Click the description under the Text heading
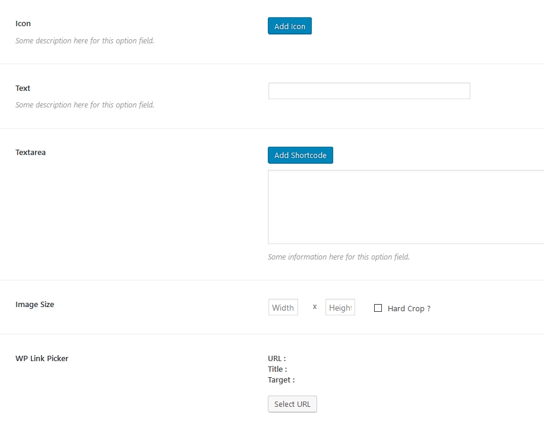Viewport: 544px width, 430px height. [x=85, y=105]
